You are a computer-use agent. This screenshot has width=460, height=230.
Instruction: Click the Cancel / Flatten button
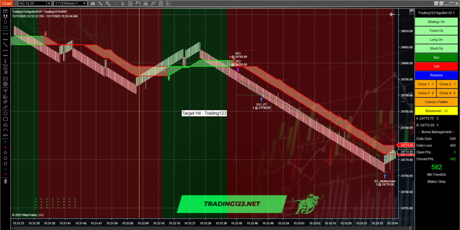[x=436, y=102]
